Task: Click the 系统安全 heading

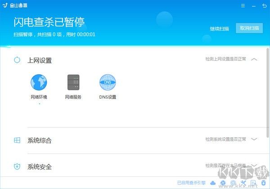Action: point(40,167)
